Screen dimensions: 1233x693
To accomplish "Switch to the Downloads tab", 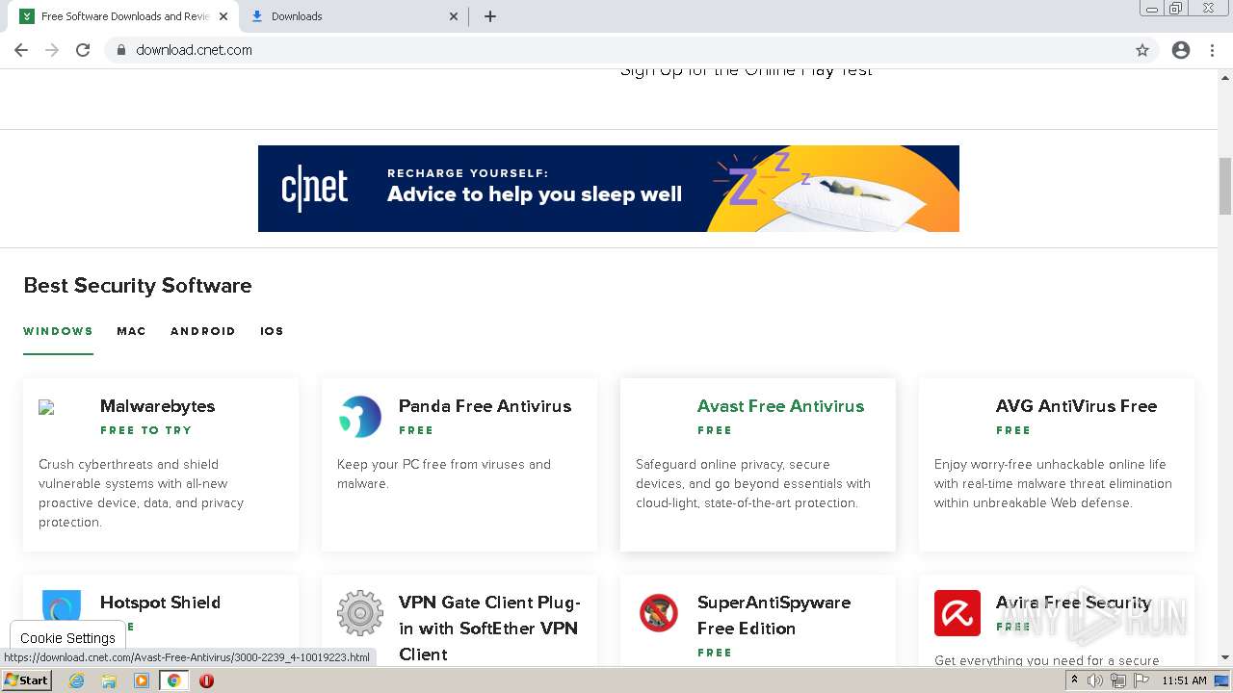I will click(353, 16).
